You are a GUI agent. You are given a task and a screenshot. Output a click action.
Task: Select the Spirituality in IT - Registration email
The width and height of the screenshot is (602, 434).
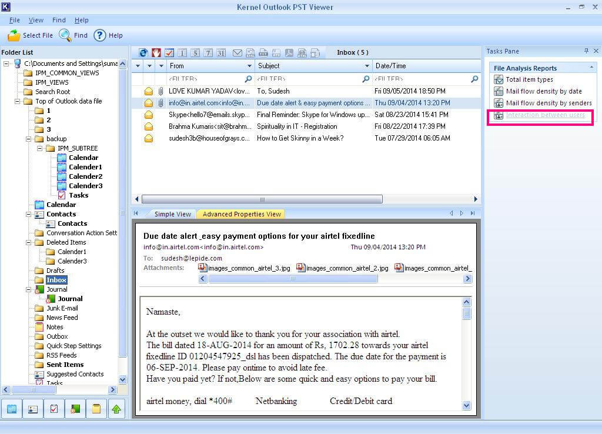(x=306, y=126)
